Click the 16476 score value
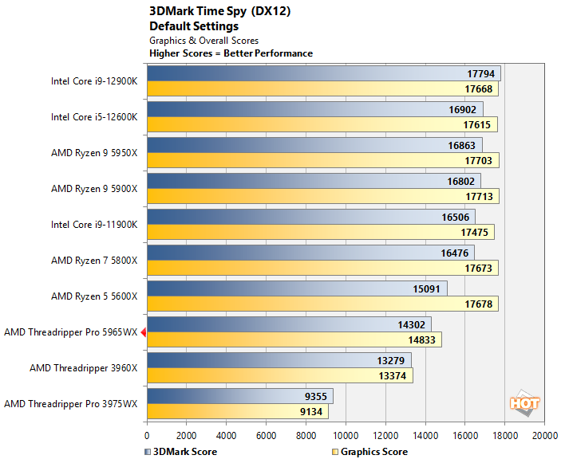This screenshot has width=565, height=459. (455, 253)
